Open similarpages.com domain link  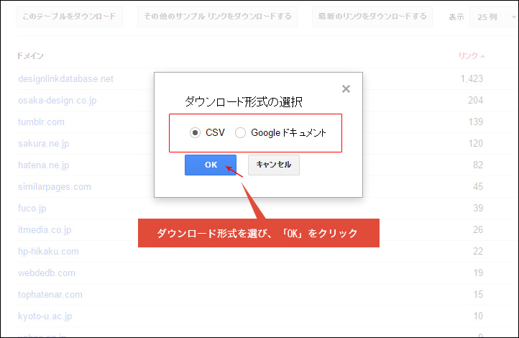[x=55, y=187]
